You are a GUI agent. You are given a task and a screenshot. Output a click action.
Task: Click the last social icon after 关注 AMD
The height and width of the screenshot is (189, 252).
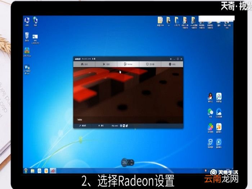coord(127,126)
